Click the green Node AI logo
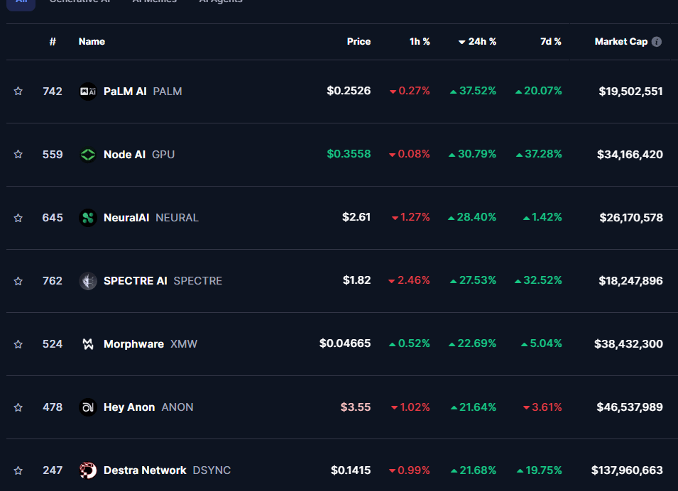678x491 pixels. (88, 154)
